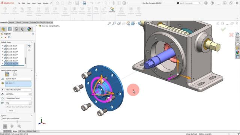Select Explode Step14 in the steps list
The height and width of the screenshot is (135, 240).
11,64
